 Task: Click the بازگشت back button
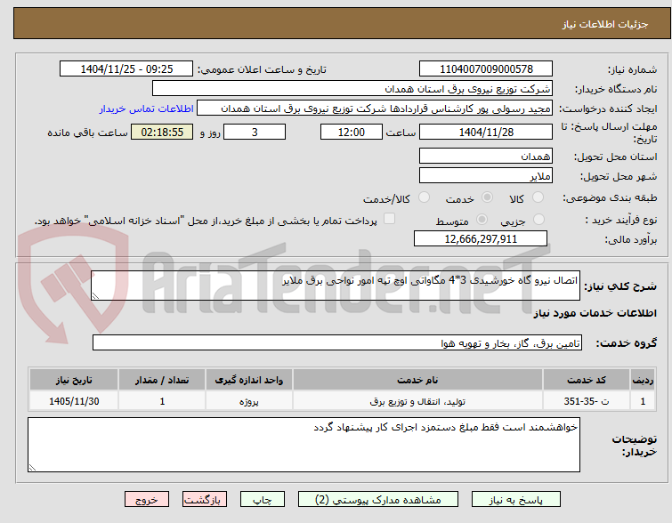tap(205, 500)
